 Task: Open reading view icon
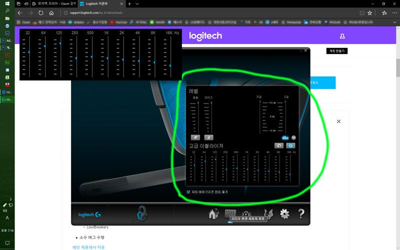361,13
